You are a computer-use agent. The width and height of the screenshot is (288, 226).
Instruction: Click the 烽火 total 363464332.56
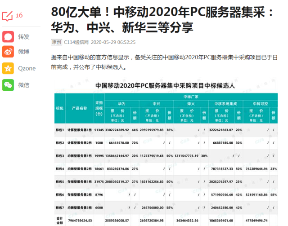(x=187, y=221)
